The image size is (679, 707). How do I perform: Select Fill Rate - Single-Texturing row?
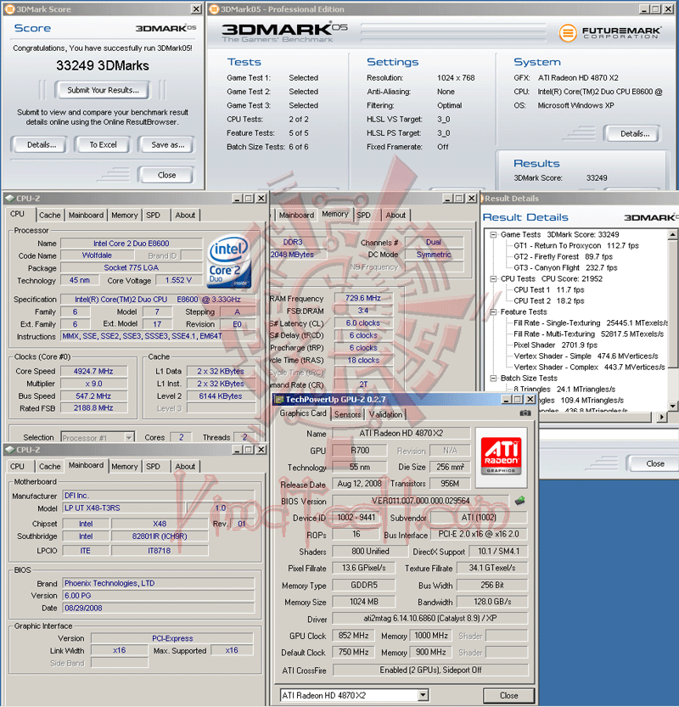click(591, 323)
